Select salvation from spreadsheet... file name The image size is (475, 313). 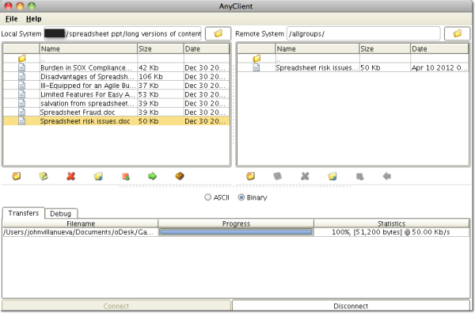[87, 104]
